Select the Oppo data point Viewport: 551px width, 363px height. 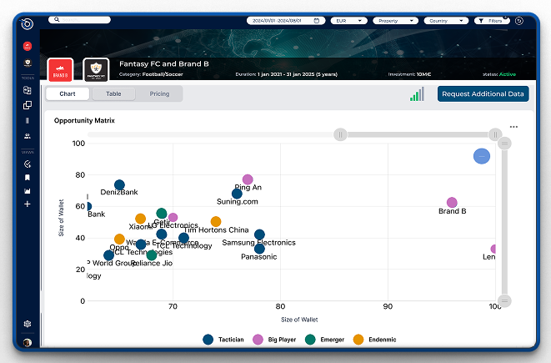tap(119, 239)
